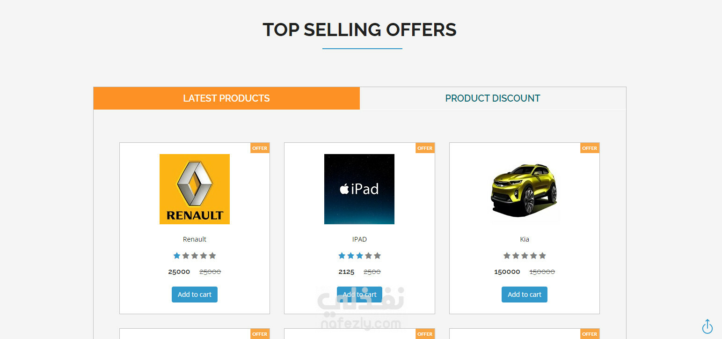
Task: Rate IPAD with the fifth star
Action: 377,256
